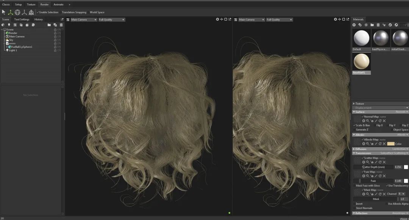Screen dimensions: 409x220
Task: Open left viewport Main Camera dropdown
Action: pos(84,20)
